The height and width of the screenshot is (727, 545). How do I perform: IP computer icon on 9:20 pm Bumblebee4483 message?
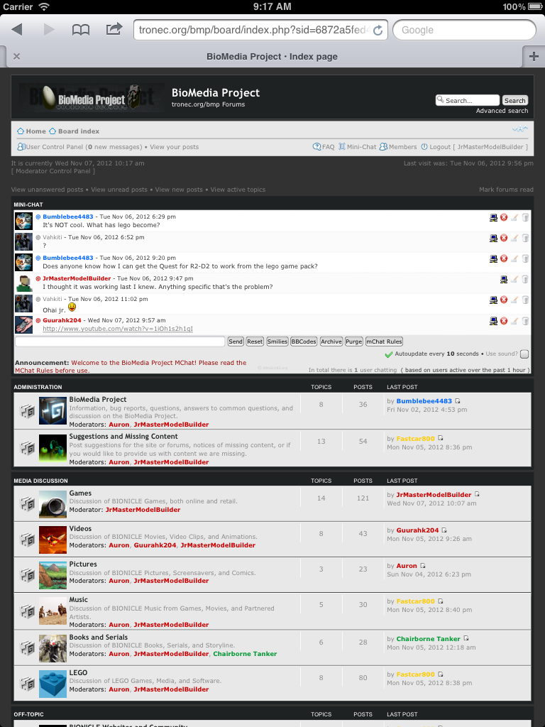click(x=494, y=258)
